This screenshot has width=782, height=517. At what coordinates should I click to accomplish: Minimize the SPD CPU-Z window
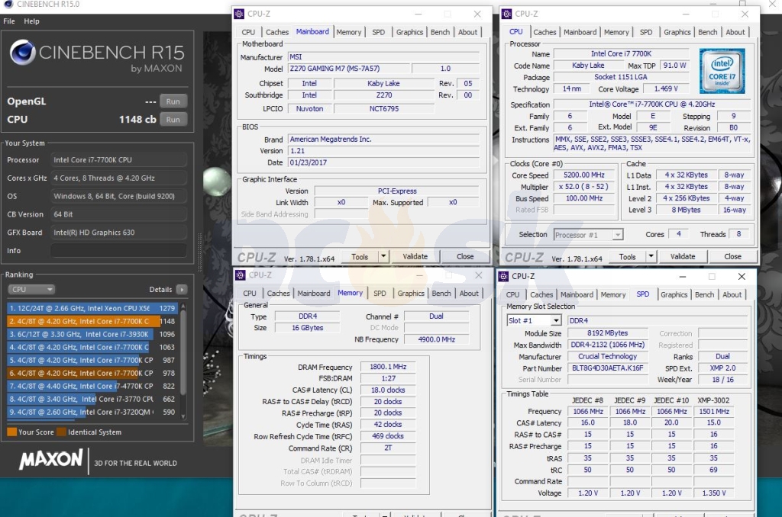[x=682, y=277]
